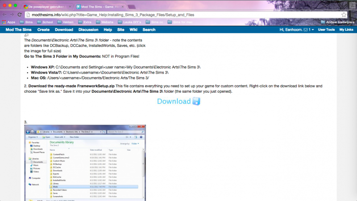Go back with browser back arrow

tap(4, 15)
